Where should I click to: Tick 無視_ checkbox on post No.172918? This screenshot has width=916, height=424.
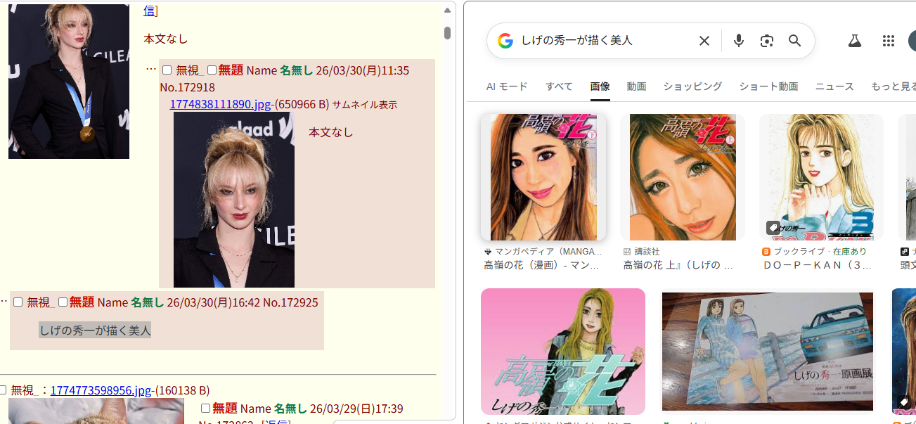pyautogui.click(x=167, y=70)
